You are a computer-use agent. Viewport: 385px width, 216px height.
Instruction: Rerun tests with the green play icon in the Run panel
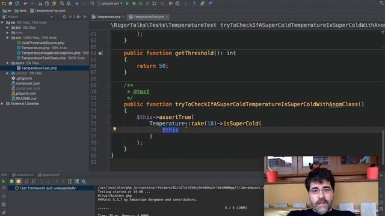coord(4,181)
